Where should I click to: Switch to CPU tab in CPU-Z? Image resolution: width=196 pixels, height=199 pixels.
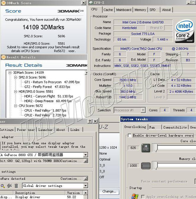coord(94,9)
